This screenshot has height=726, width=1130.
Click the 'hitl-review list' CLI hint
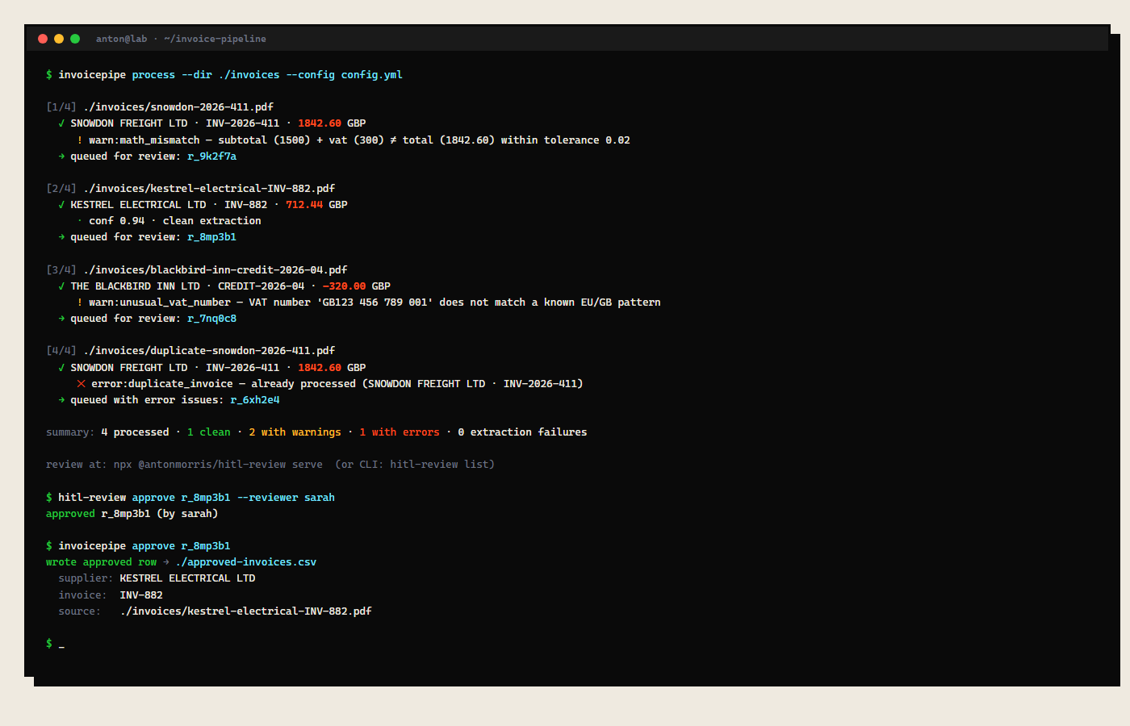tap(440, 465)
